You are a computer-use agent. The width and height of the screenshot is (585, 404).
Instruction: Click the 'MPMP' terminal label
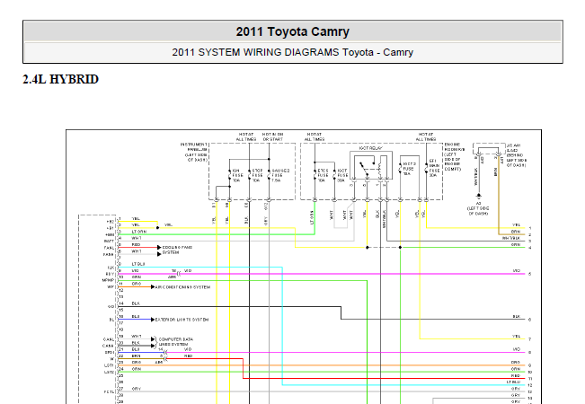click(x=108, y=280)
